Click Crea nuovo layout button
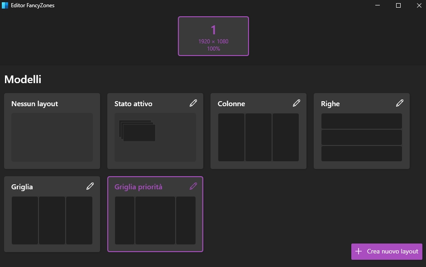 387,252
